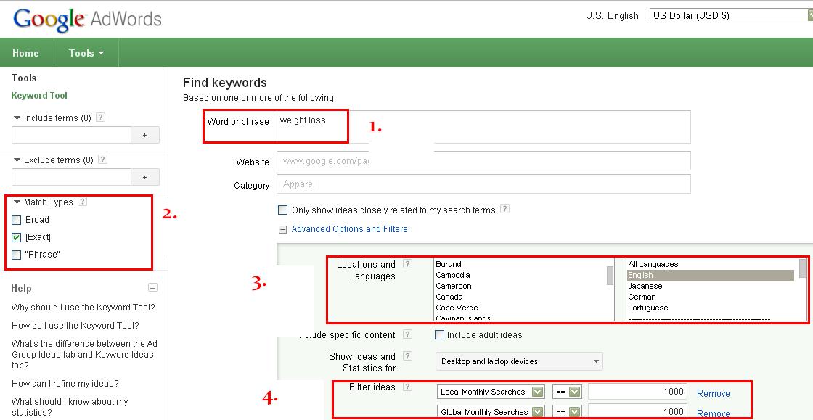Image resolution: width=813 pixels, height=420 pixels.
Task: Click help icon next to Filter ideas
Action: pyautogui.click(x=407, y=387)
